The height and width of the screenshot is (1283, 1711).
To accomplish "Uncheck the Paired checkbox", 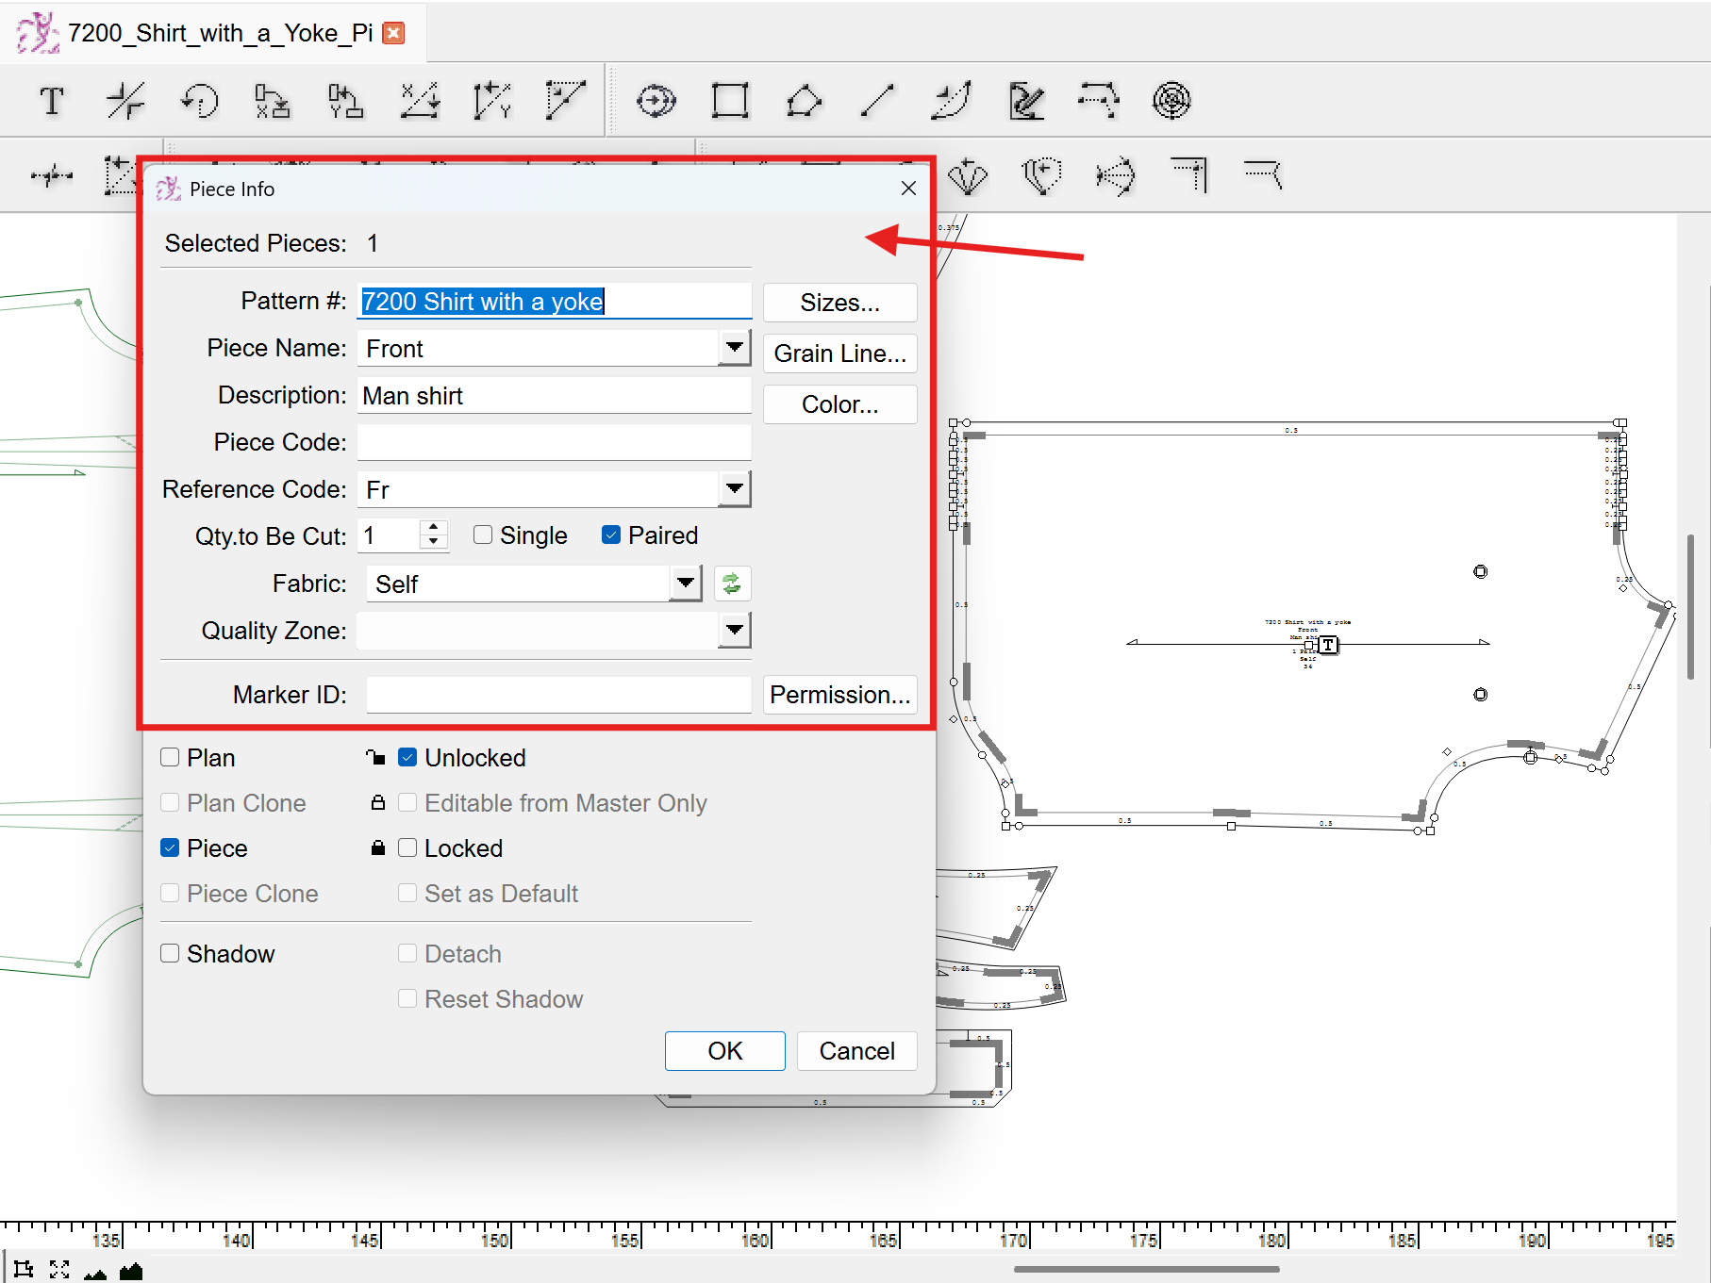I will tap(611, 535).
